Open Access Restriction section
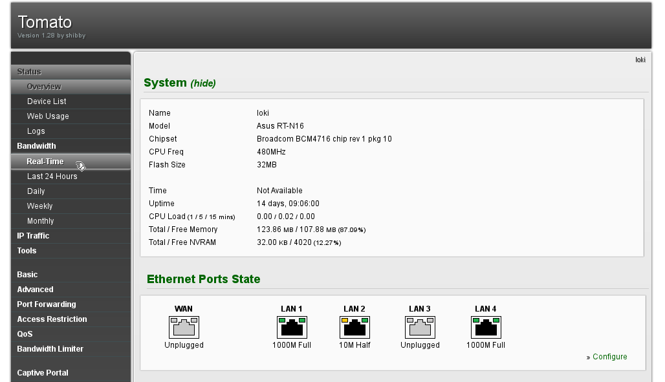Viewport: 665px width, 382px height. coord(71,319)
